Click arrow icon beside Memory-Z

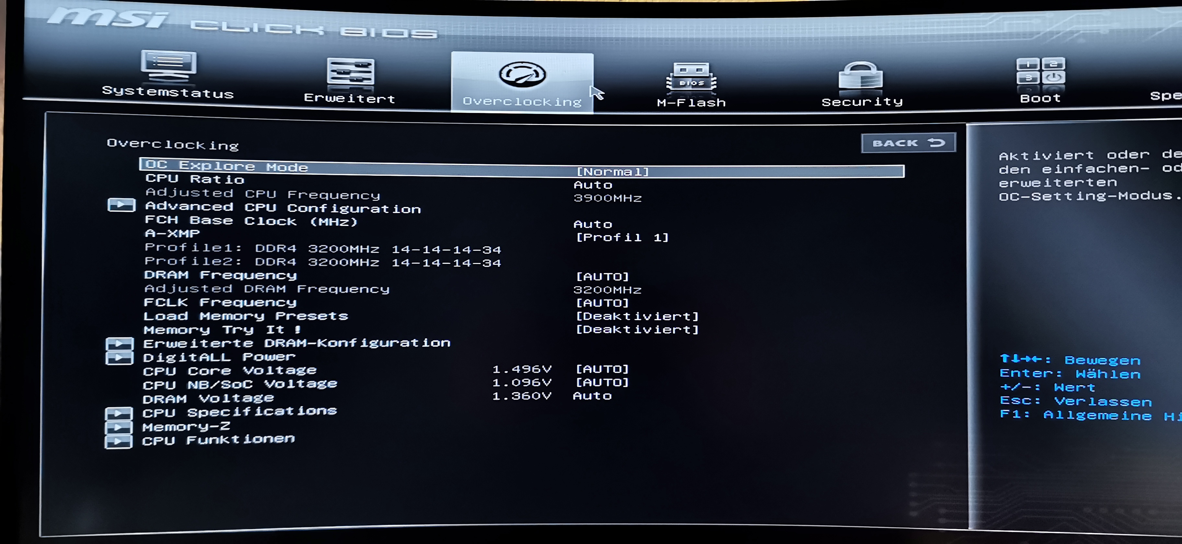point(118,427)
